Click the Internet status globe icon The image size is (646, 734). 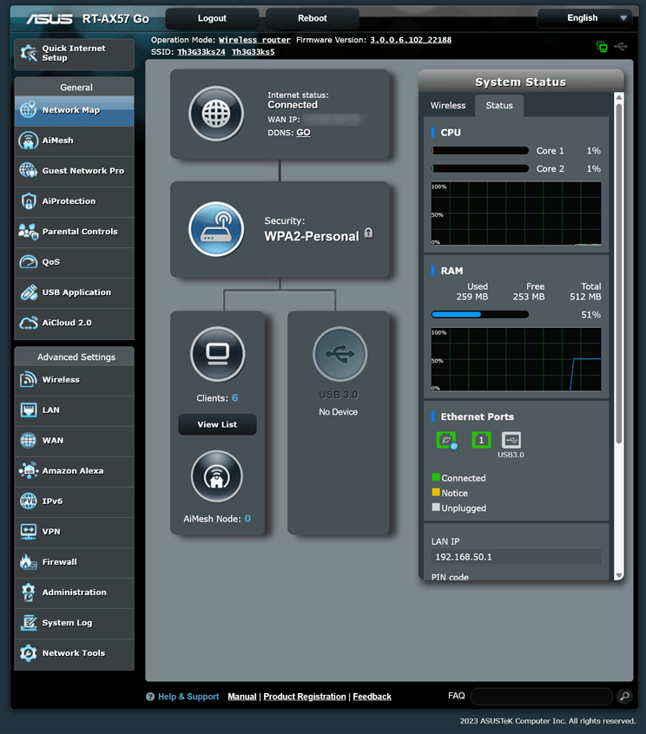click(216, 114)
